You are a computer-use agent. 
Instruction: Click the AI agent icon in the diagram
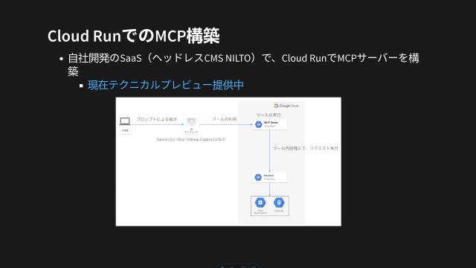pos(191,122)
